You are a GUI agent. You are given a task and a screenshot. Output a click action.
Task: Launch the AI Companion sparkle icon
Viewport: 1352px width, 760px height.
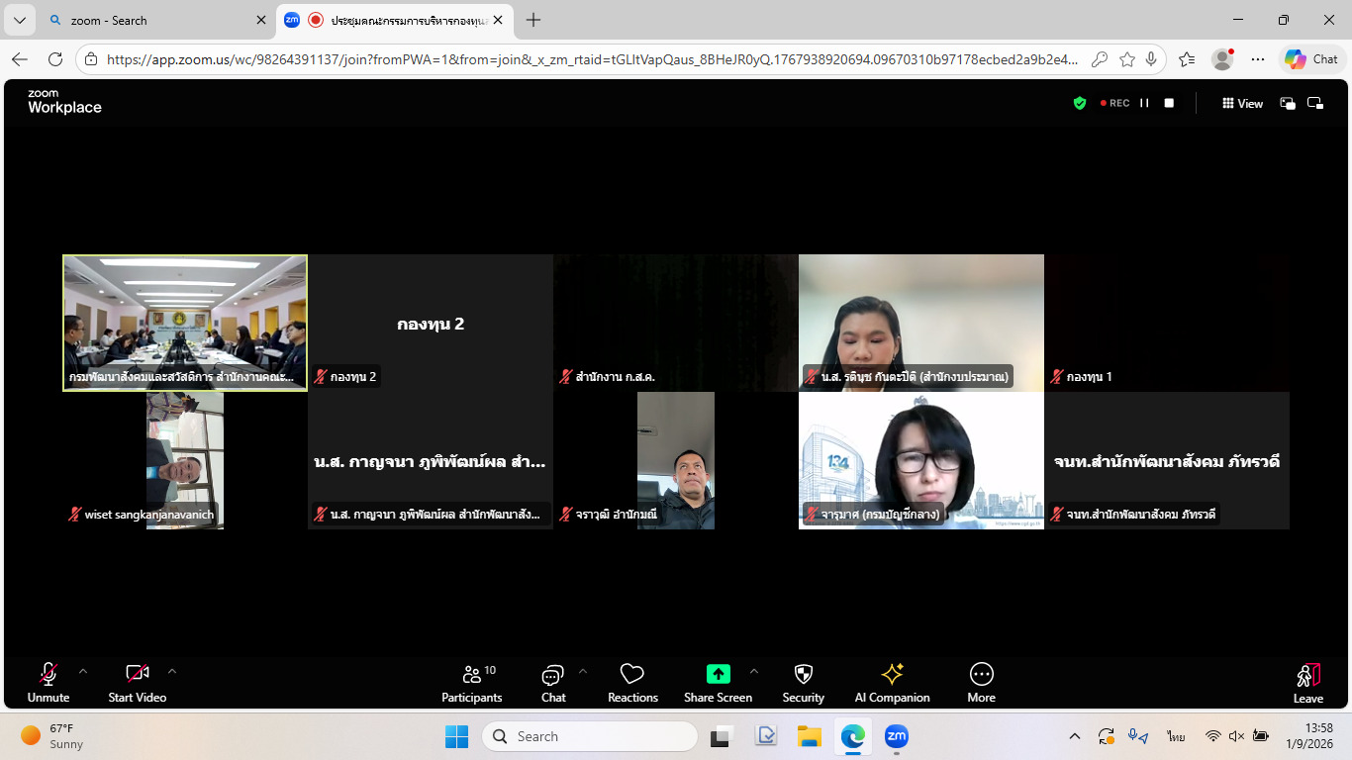(892, 675)
